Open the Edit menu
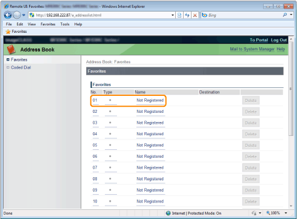Screen dimensions: 297x219 coord(19,24)
